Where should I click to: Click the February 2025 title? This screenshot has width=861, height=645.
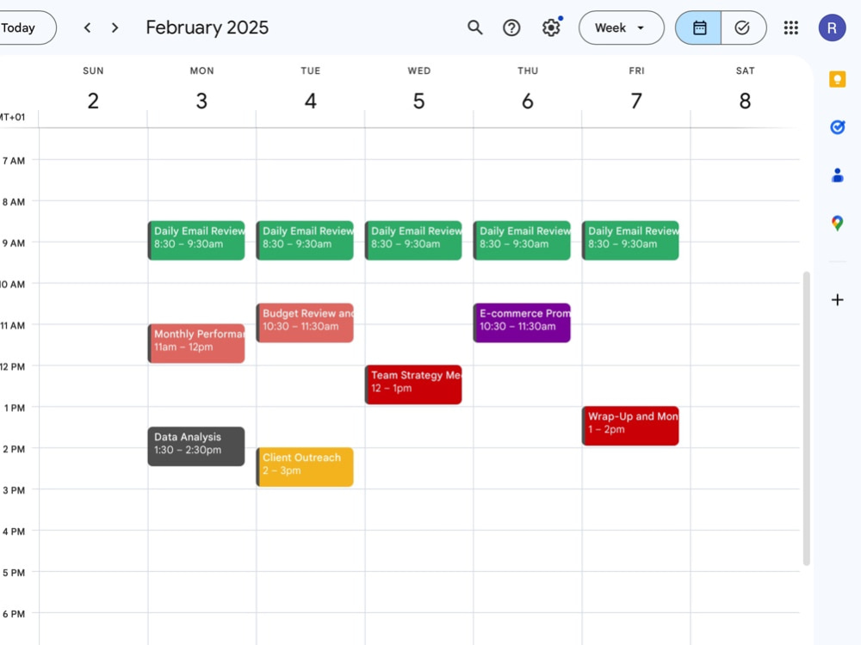click(207, 28)
